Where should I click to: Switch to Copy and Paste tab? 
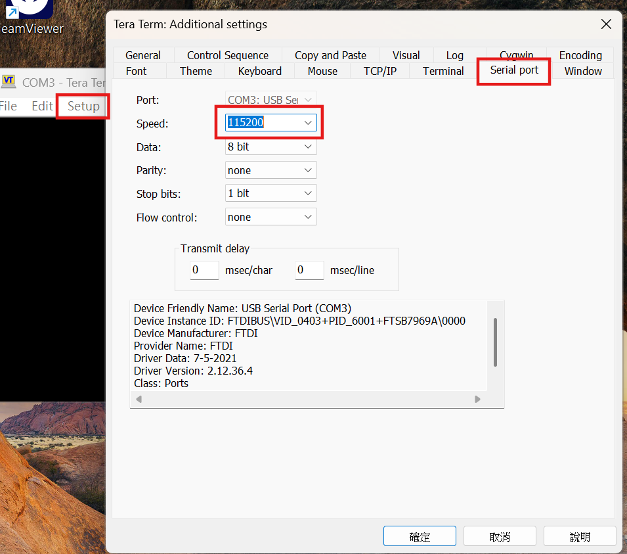click(331, 55)
